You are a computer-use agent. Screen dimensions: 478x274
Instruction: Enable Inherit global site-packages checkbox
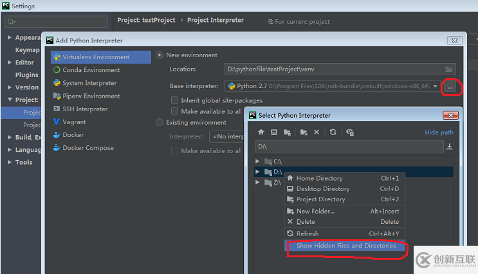pos(175,100)
